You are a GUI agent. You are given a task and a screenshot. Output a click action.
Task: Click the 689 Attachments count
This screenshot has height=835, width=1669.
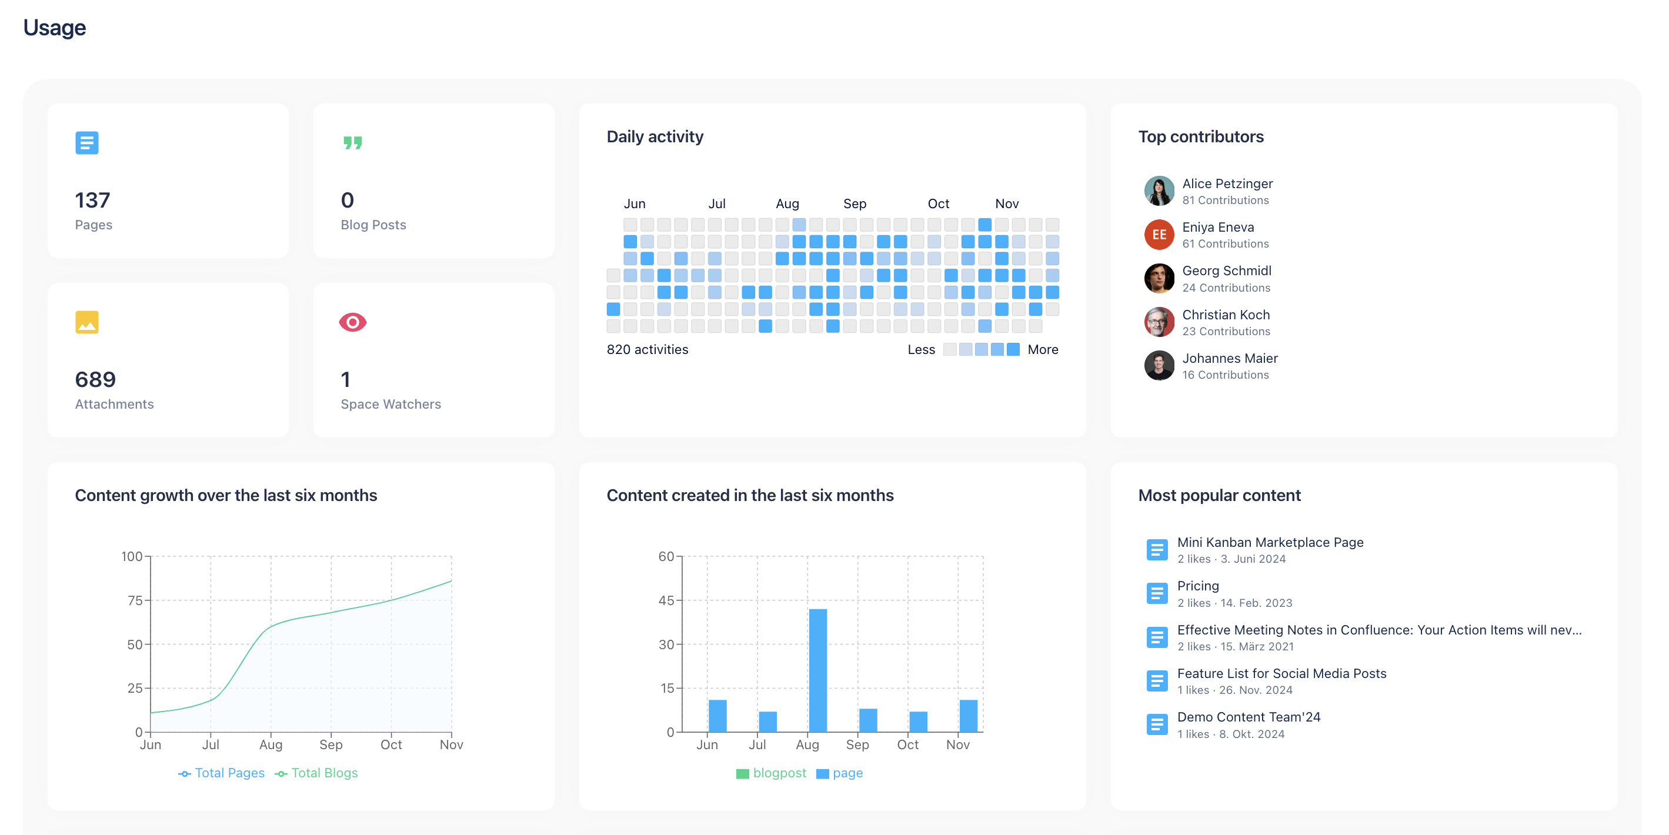(95, 379)
